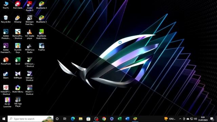Select Bitstream Font Navigator icon
Screen dimensions: 217x122
29,20
